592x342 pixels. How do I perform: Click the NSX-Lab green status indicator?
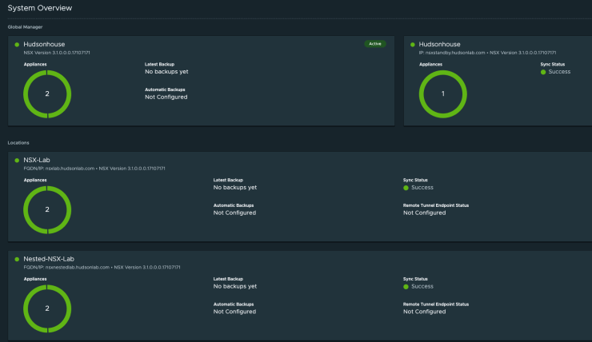(x=17, y=161)
